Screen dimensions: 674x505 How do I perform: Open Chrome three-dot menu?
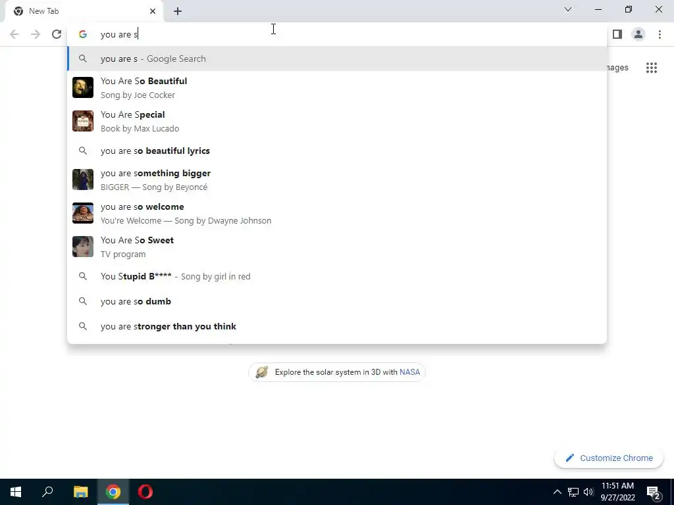(x=660, y=34)
